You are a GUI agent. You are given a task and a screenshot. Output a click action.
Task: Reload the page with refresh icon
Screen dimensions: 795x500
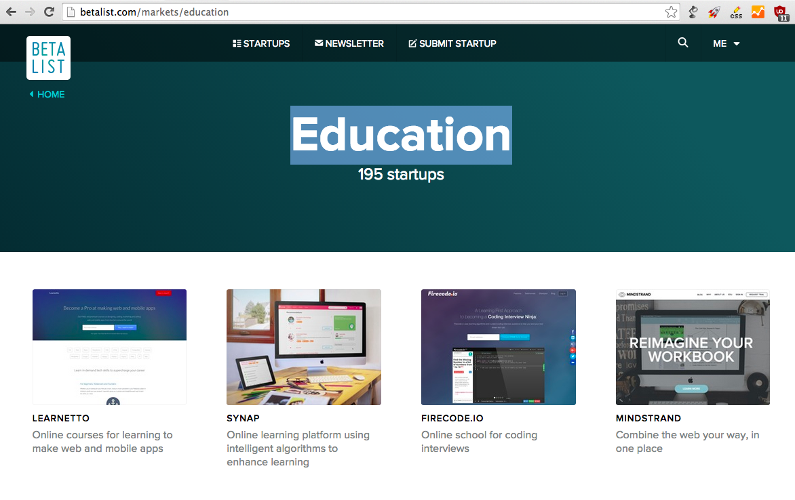point(49,12)
